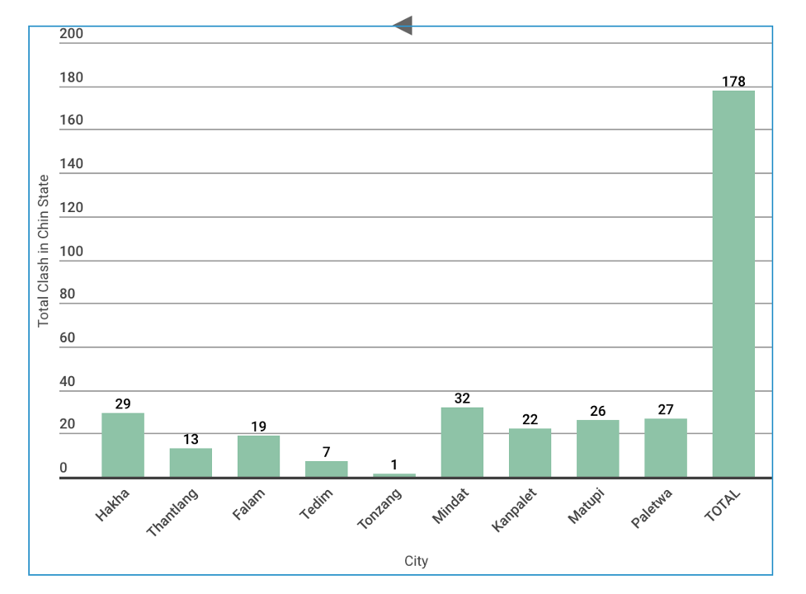Select the Thantlang bar in the chart
The height and width of the screenshot is (594, 806).
coord(191,462)
